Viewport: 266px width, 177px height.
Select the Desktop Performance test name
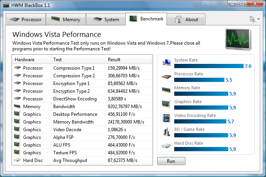[75, 114]
